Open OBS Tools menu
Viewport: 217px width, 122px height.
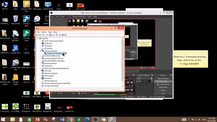click(x=89, y=17)
